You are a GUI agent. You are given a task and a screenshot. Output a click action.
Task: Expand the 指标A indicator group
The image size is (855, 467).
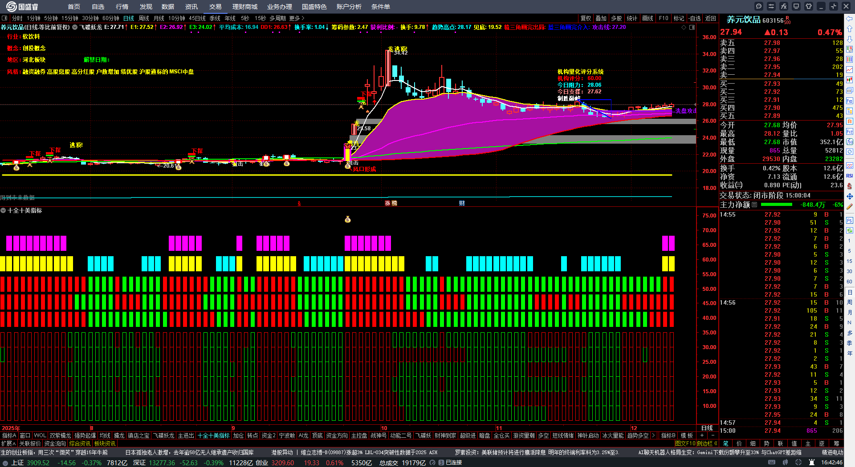9,435
